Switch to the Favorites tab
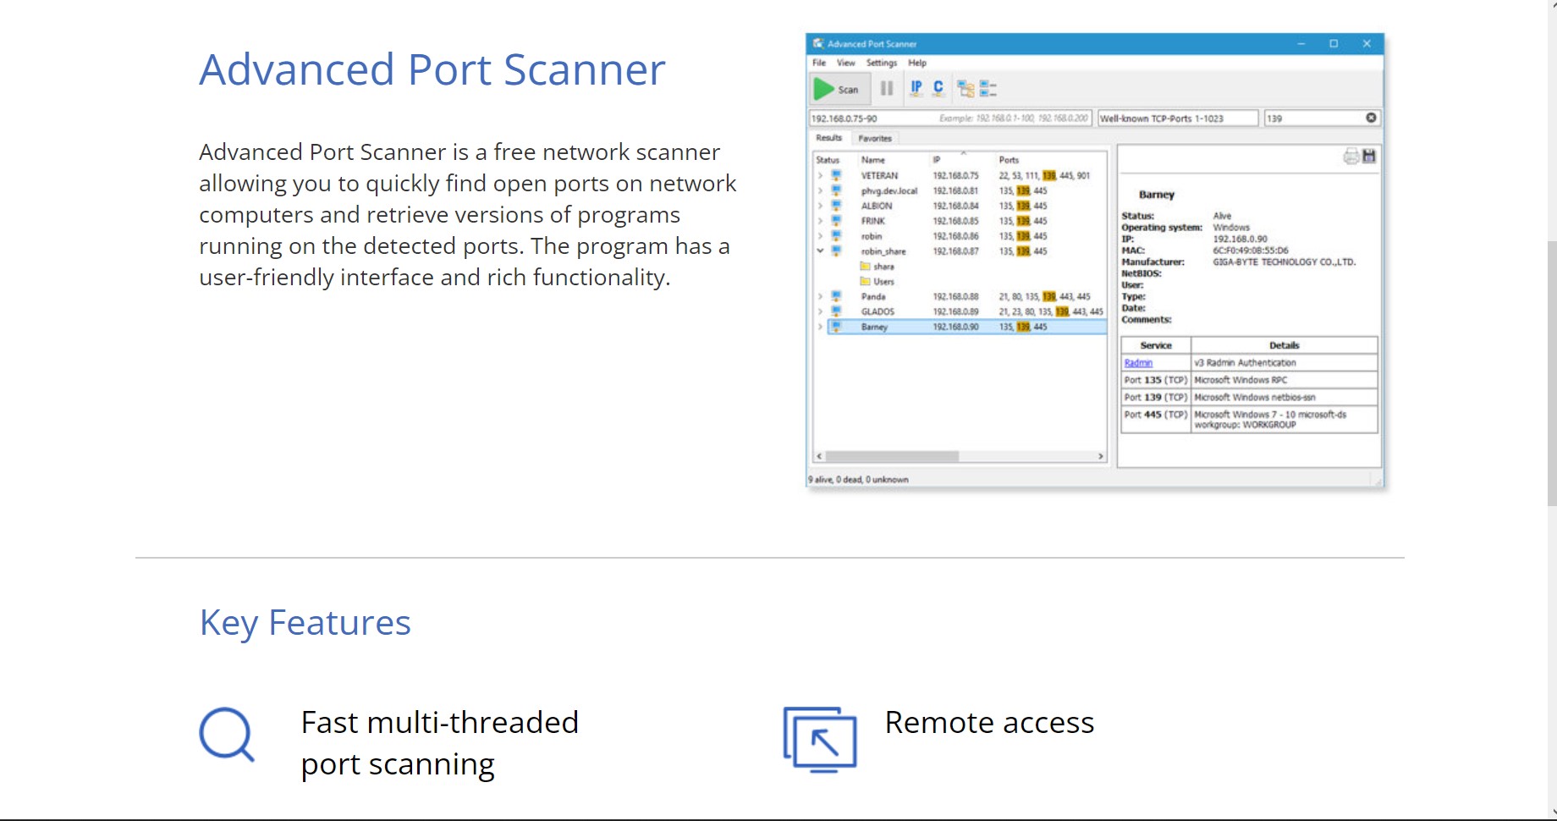1557x821 pixels. [875, 138]
